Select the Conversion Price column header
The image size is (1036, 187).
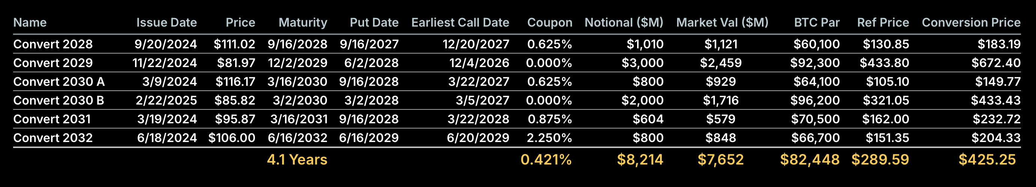[x=971, y=22]
